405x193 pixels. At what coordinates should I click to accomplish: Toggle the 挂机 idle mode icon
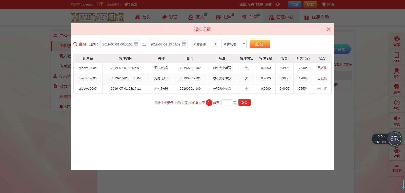click(397, 153)
